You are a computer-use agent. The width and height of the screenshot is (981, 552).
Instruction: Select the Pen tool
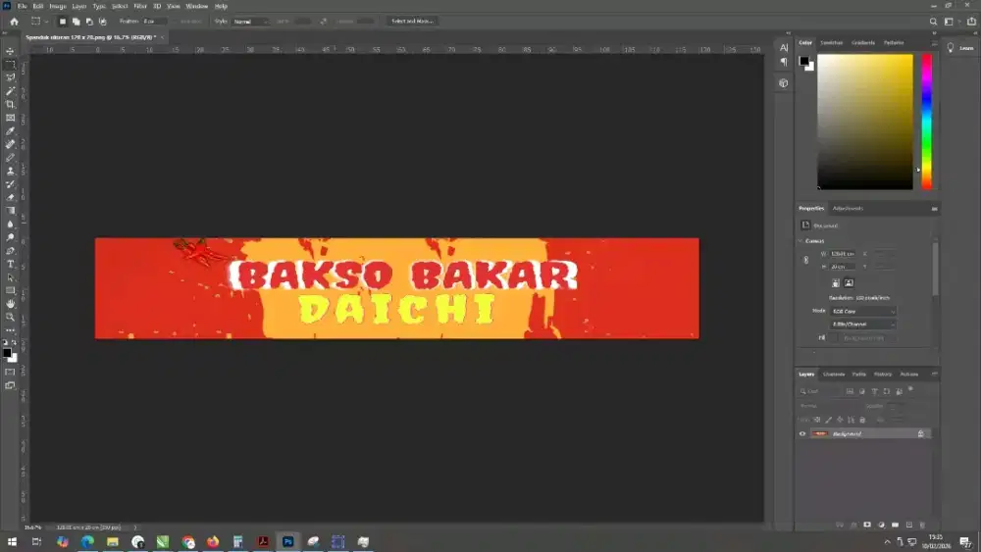pyautogui.click(x=10, y=251)
